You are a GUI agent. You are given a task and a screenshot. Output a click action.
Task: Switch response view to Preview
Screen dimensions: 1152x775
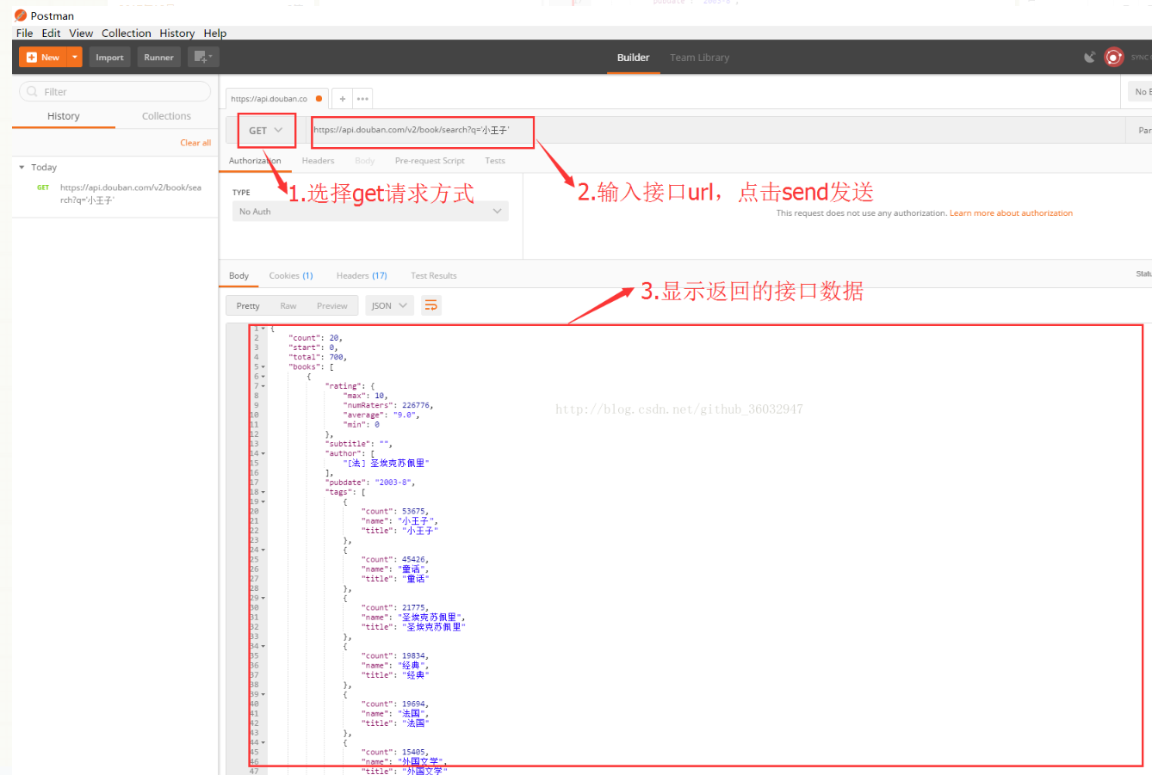click(x=331, y=306)
